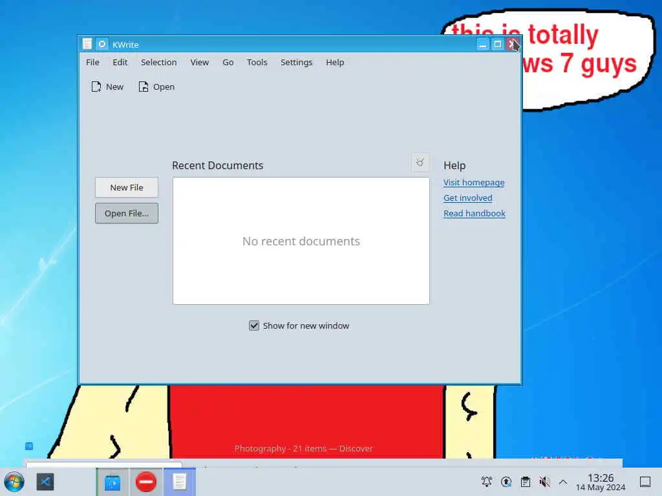Click the updates icon in system tray

[506, 482]
